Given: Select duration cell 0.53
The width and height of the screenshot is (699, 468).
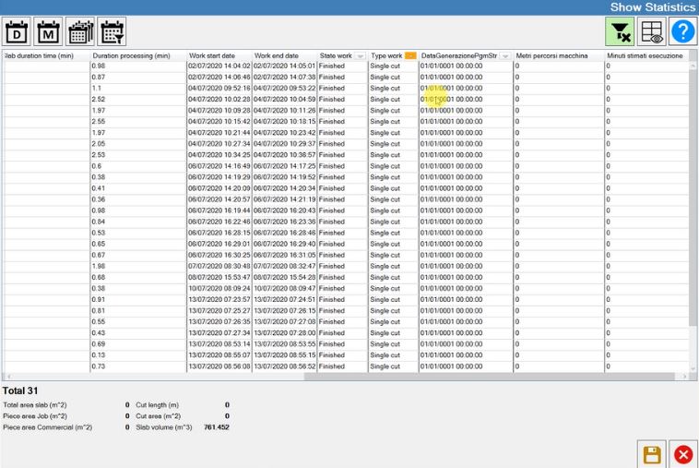Looking at the screenshot, I should pyautogui.click(x=138, y=233).
